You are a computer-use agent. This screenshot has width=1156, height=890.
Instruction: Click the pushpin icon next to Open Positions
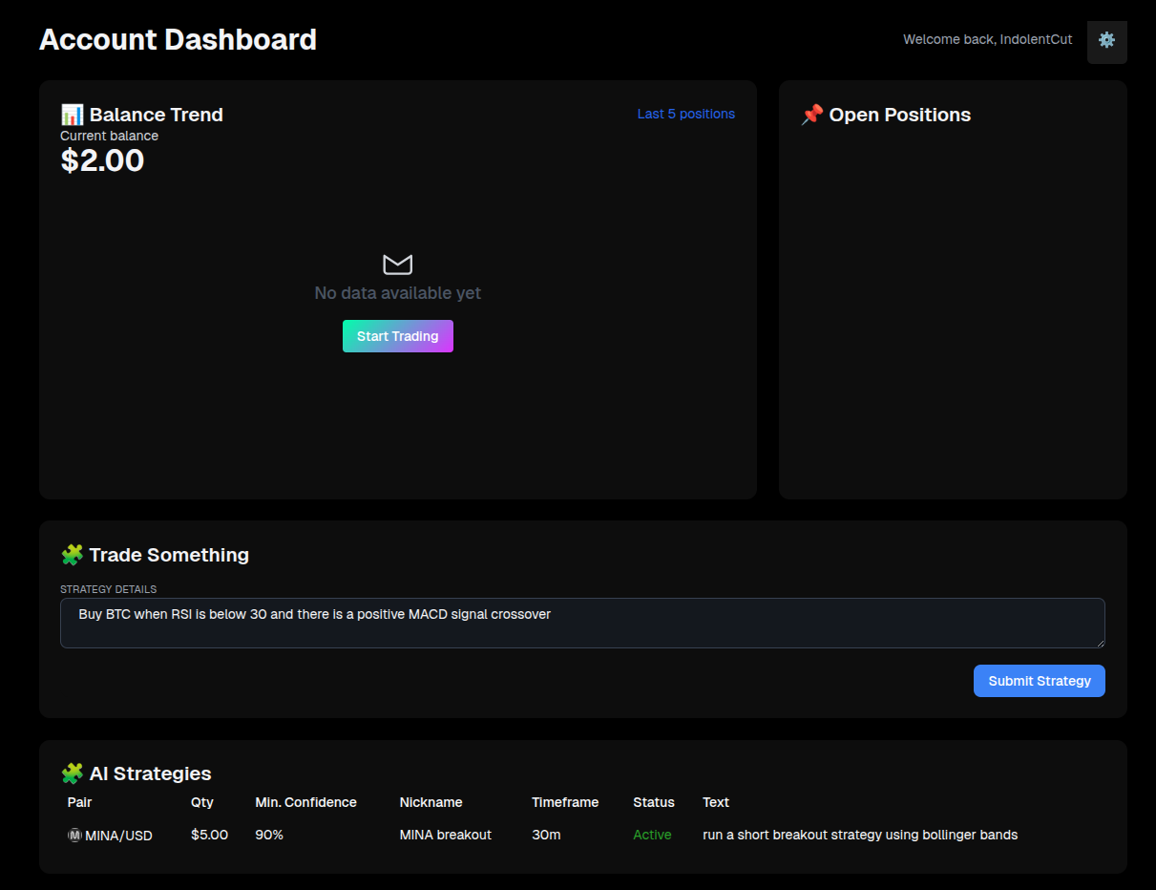(x=810, y=114)
